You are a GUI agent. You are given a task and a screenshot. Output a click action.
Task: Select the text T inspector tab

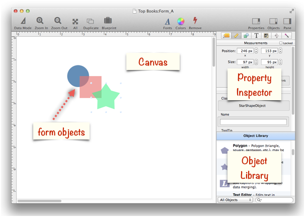(256, 36)
